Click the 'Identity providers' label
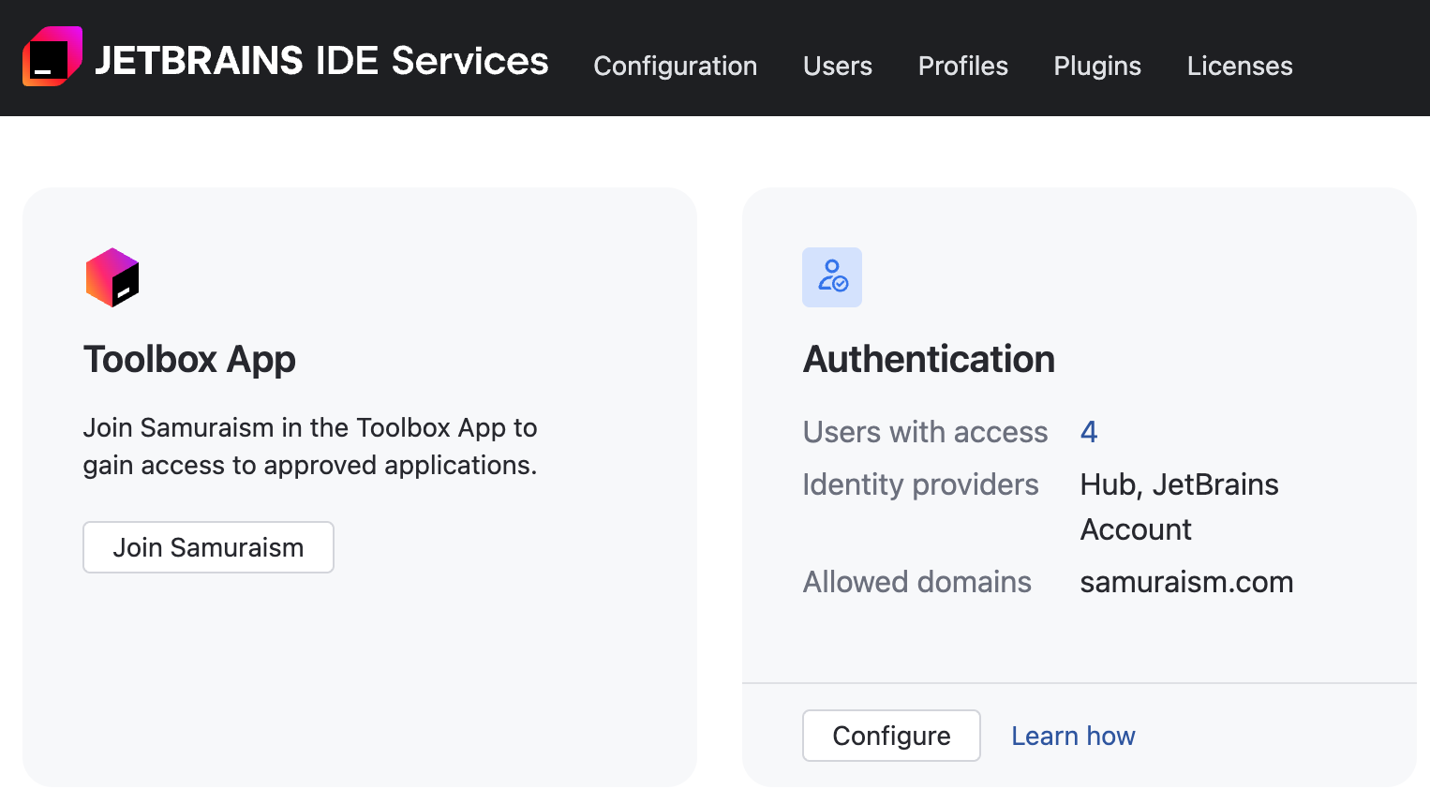1430x804 pixels. coord(920,484)
